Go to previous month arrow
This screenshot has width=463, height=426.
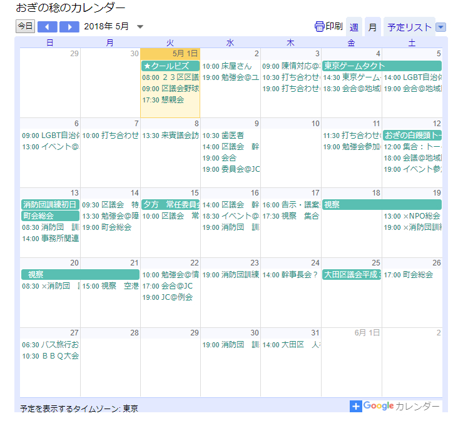click(x=47, y=27)
